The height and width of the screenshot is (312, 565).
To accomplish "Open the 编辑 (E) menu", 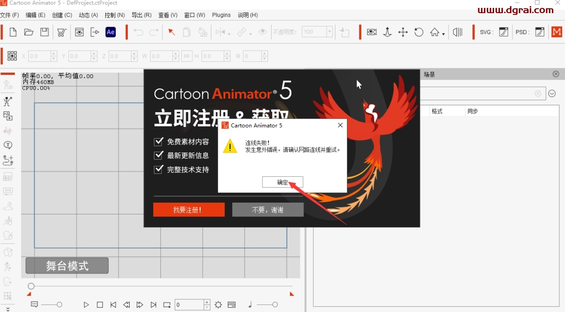I will pyautogui.click(x=35, y=15).
